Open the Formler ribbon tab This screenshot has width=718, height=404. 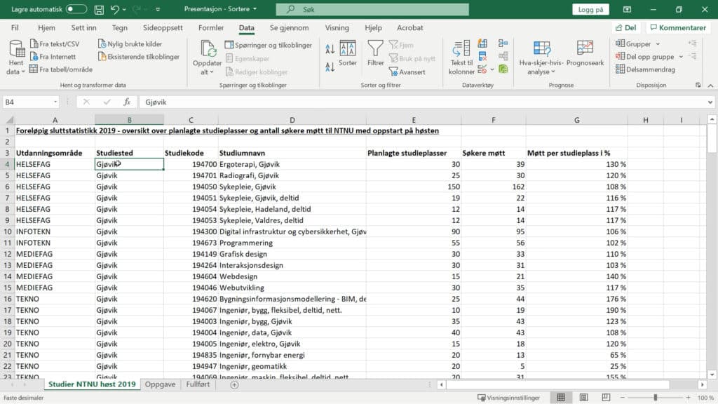(211, 28)
